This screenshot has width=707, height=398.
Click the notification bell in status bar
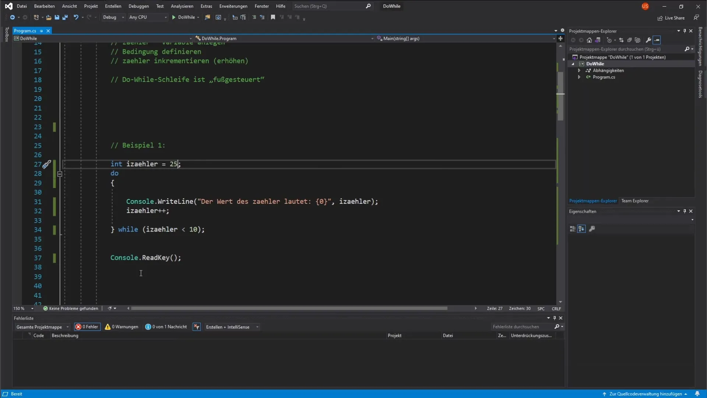(697, 394)
